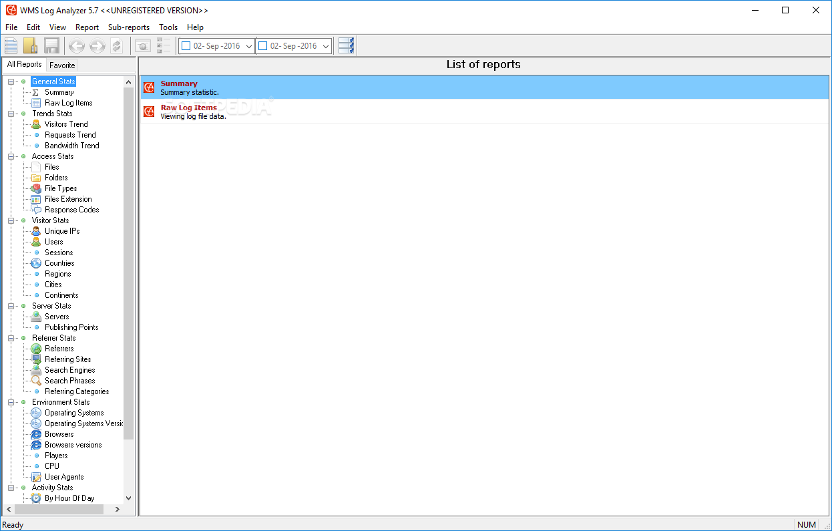Select Continents in the tree
This screenshot has height=531, width=832.
61,295
